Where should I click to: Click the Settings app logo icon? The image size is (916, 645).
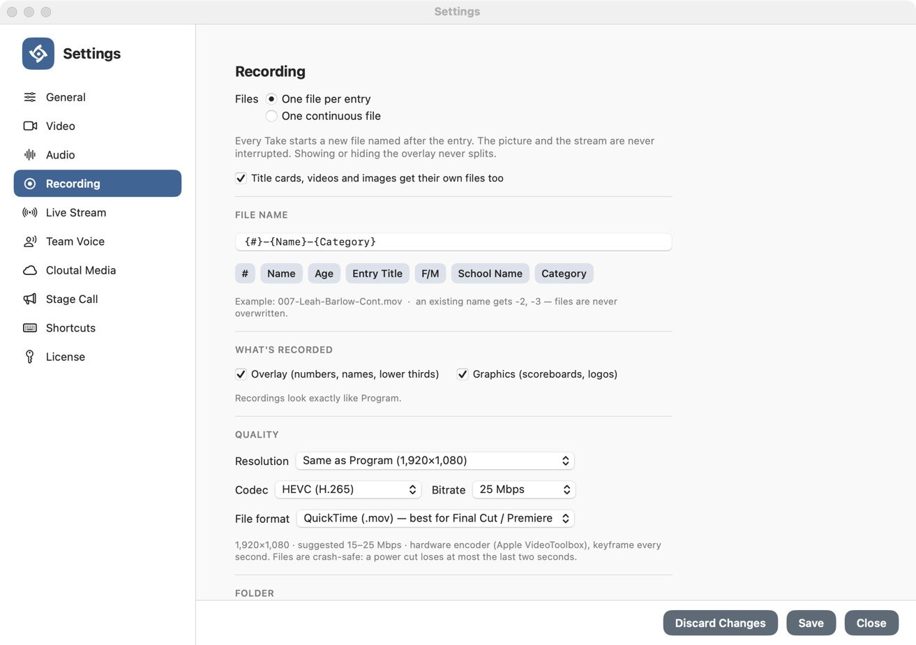point(38,54)
